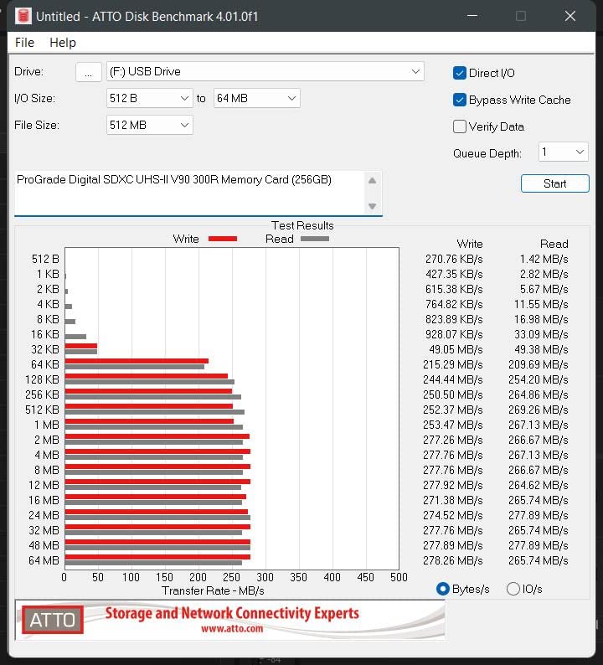The height and width of the screenshot is (665, 603).
Task: Click the 64 KB chart row label
Action: (45, 364)
